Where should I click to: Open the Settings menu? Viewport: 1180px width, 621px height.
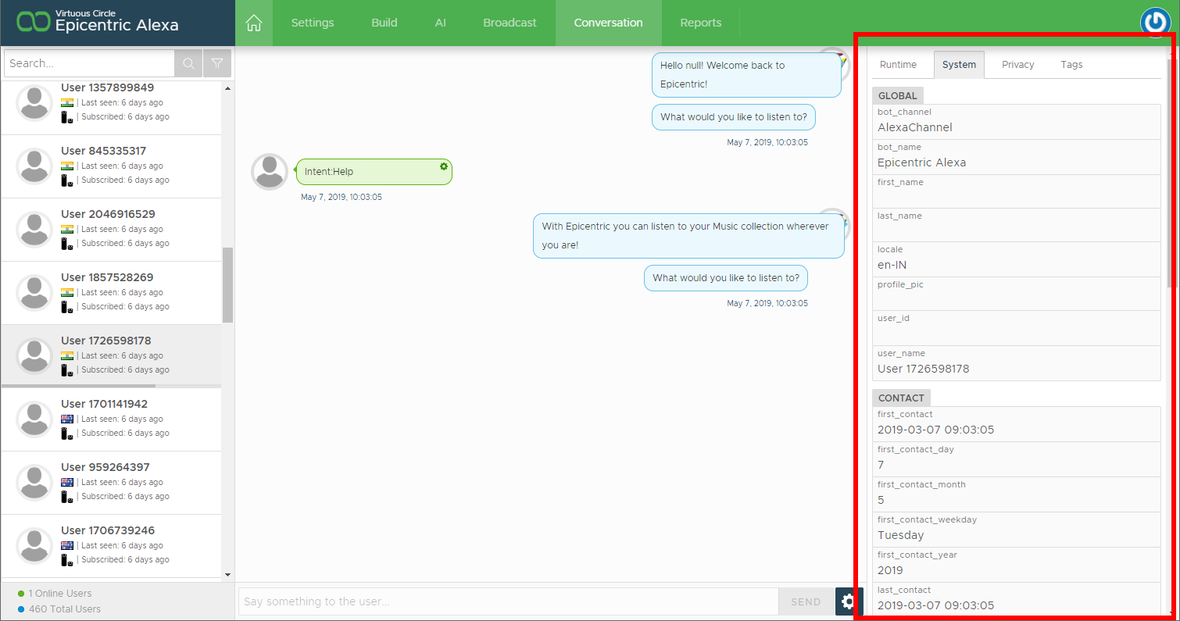[313, 23]
